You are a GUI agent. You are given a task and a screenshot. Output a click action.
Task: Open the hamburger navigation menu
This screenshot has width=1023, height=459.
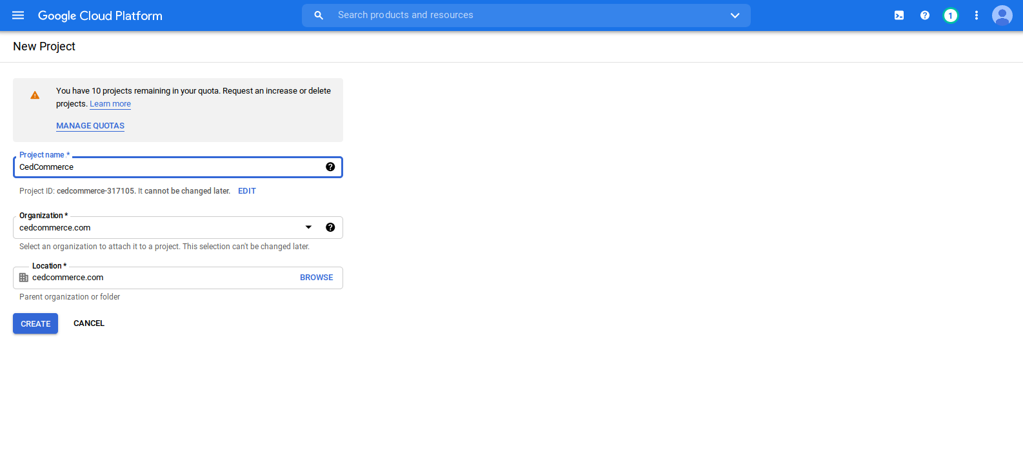(18, 15)
